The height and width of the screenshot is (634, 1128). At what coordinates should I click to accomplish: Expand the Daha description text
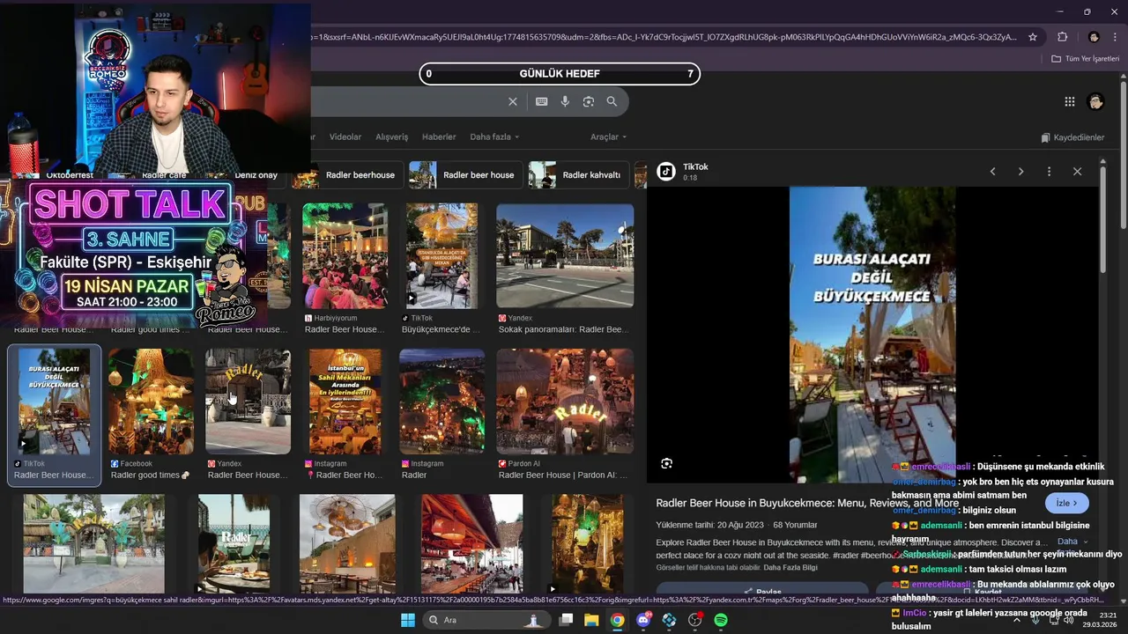point(1072,542)
